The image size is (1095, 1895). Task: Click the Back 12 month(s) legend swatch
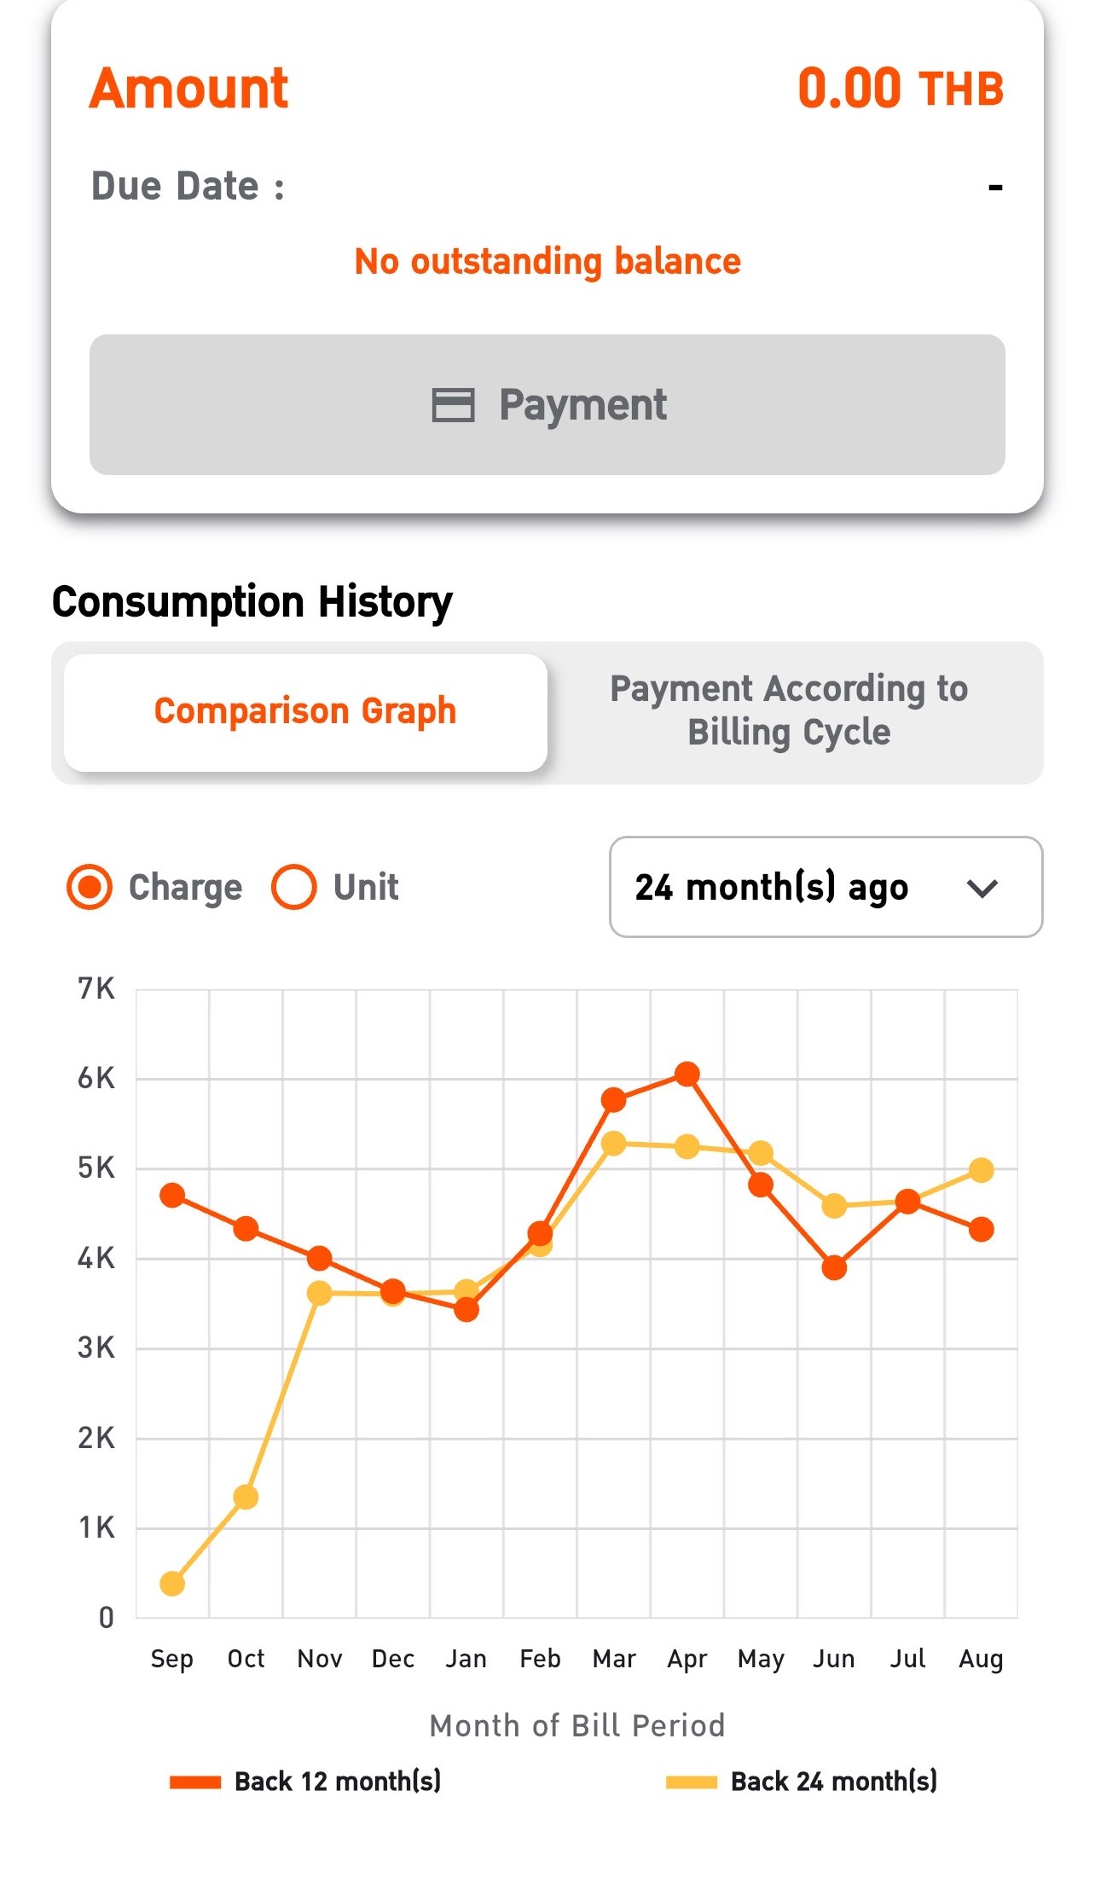click(x=195, y=1782)
